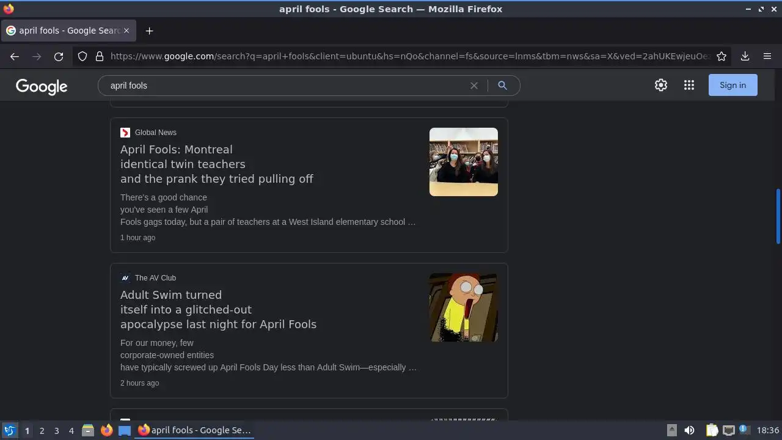Open volume control in system tray
The width and height of the screenshot is (782, 440).
pyautogui.click(x=689, y=430)
